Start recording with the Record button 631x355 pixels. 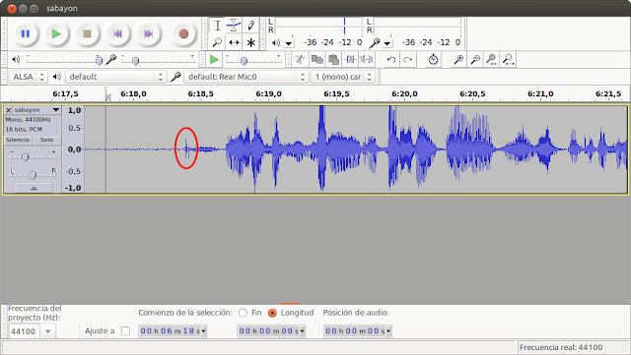[183, 34]
